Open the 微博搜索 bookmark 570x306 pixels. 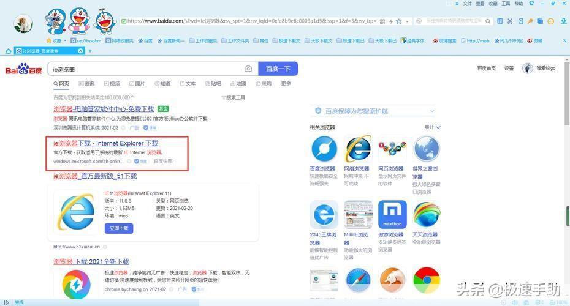[444, 40]
